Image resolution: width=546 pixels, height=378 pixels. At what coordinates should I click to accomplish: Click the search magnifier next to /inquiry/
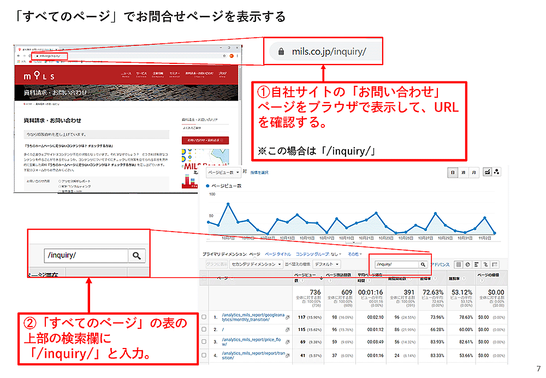pyautogui.click(x=423, y=264)
